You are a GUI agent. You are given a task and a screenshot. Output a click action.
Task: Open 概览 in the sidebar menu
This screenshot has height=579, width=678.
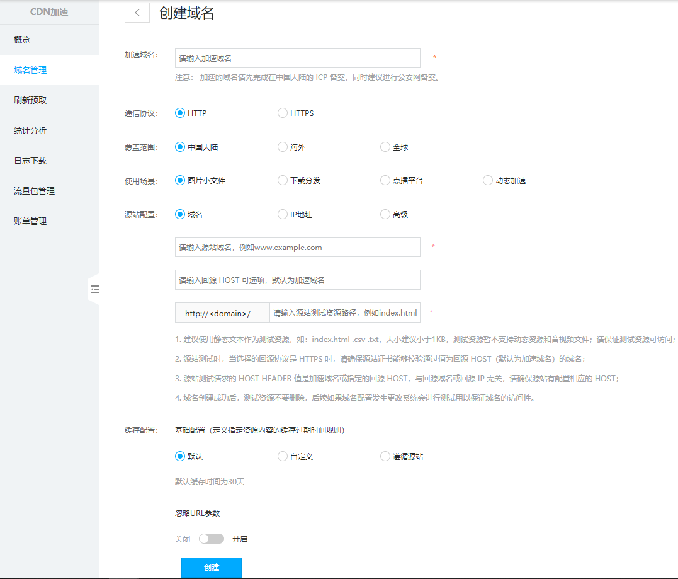[22, 40]
